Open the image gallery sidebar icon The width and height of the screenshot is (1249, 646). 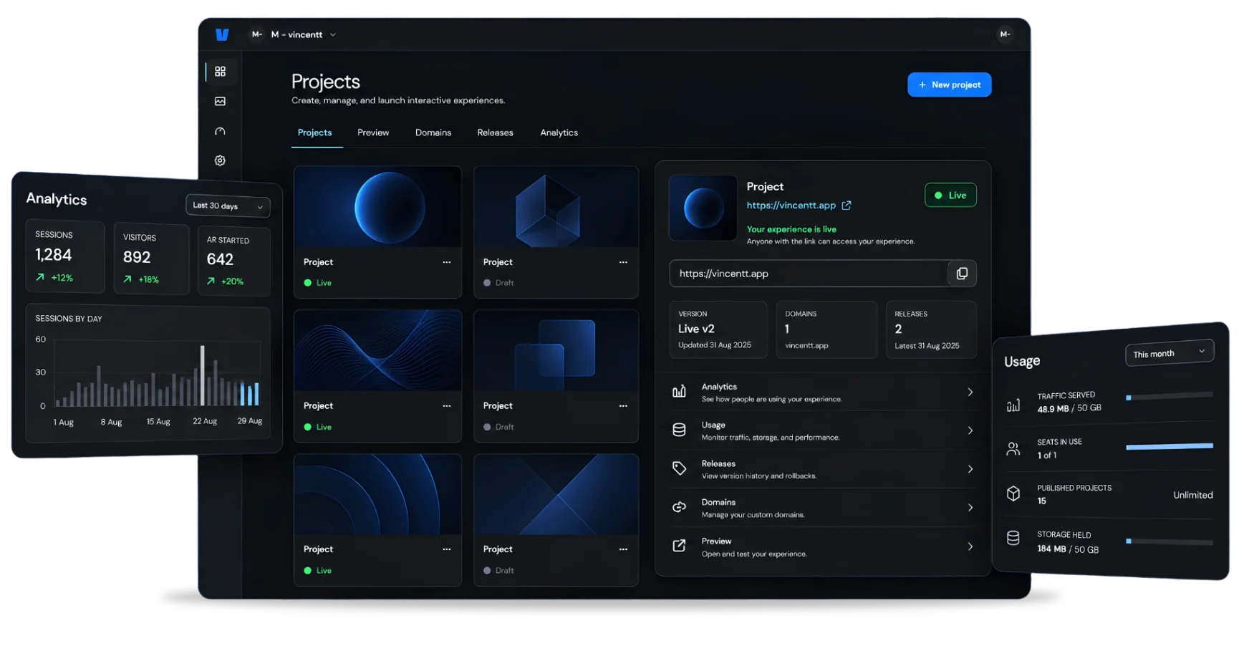coord(220,102)
